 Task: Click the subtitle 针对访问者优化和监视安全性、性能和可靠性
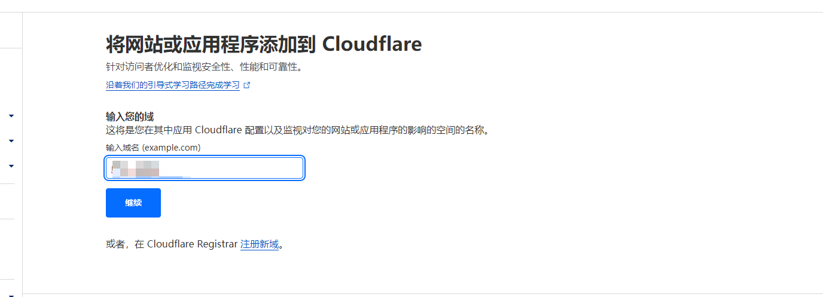tap(204, 67)
